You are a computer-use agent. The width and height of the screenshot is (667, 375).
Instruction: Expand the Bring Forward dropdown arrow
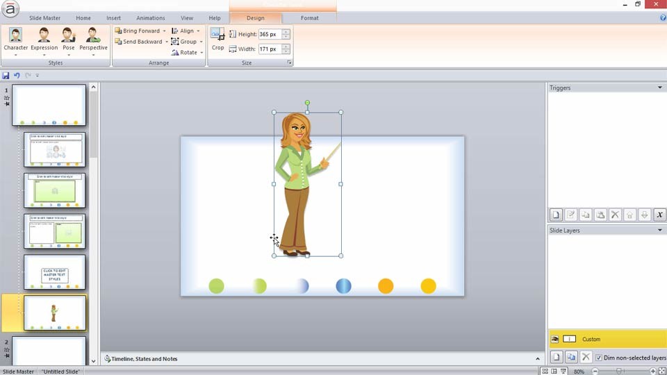click(x=164, y=31)
